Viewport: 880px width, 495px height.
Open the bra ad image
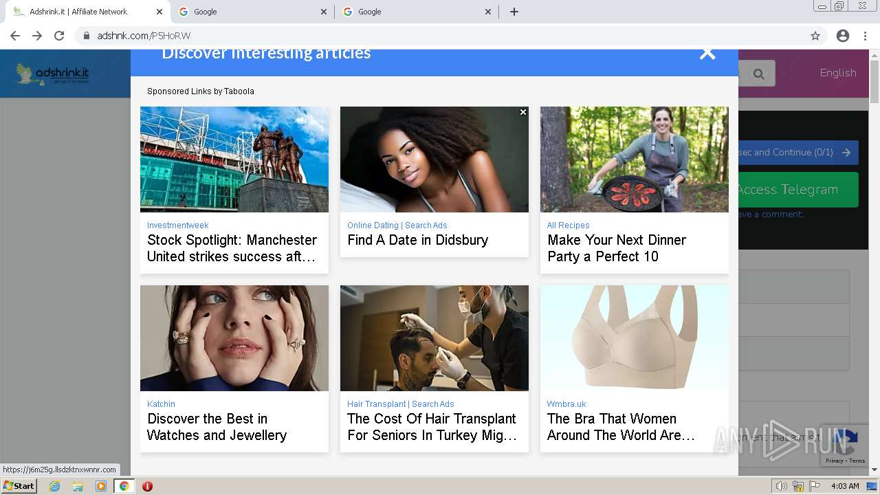tap(635, 338)
